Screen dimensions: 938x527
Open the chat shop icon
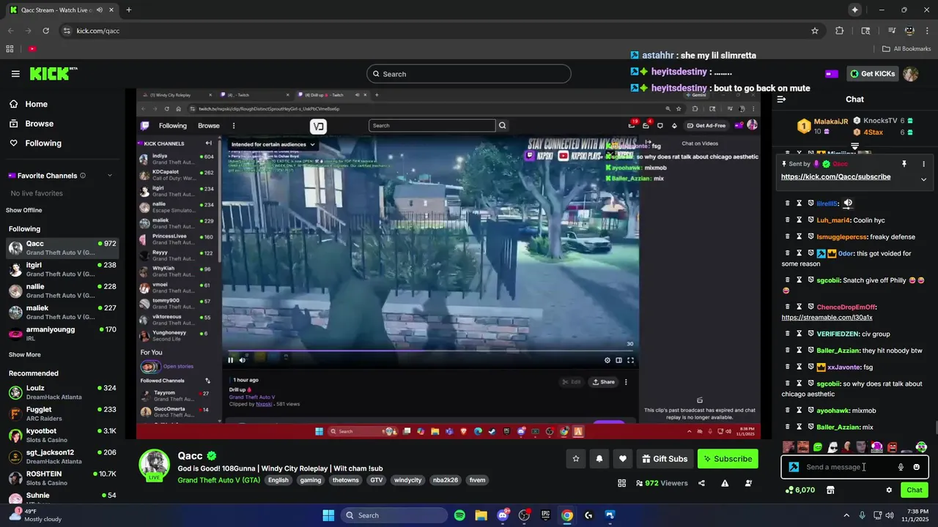830,490
